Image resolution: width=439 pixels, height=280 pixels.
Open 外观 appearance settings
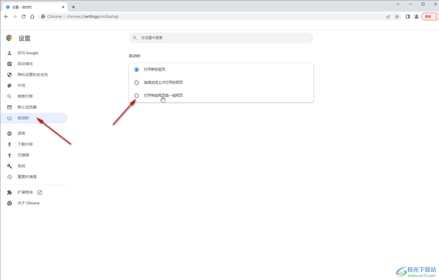[x=34, y=86]
